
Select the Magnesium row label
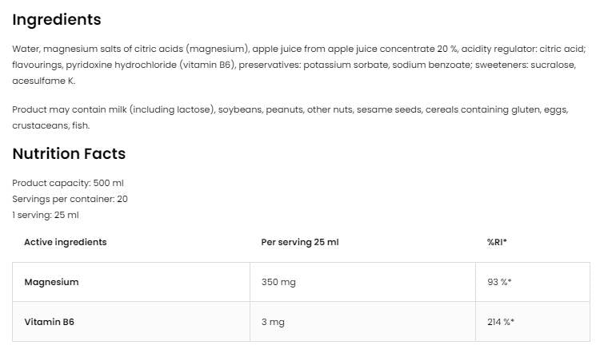[51, 282]
